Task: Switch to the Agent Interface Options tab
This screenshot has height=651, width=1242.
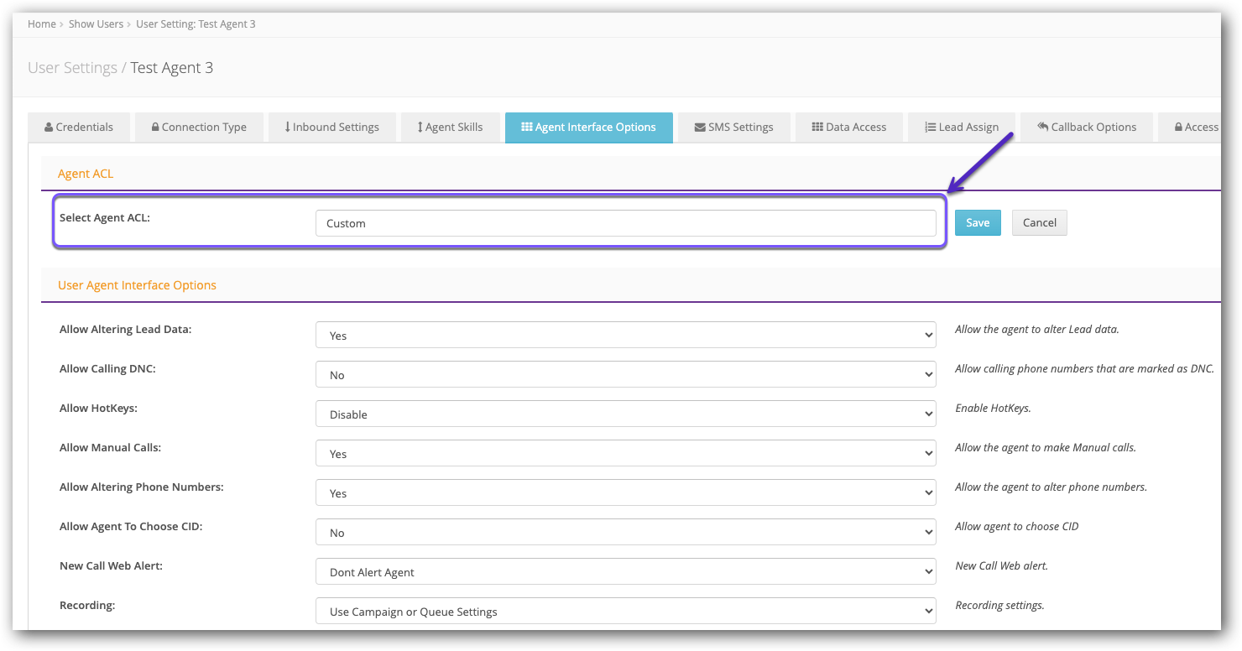Action: pyautogui.click(x=588, y=127)
